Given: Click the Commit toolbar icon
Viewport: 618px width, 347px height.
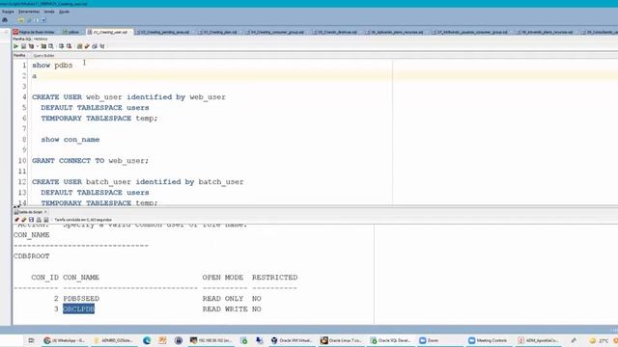Looking at the screenshot, I should click(x=61, y=46).
